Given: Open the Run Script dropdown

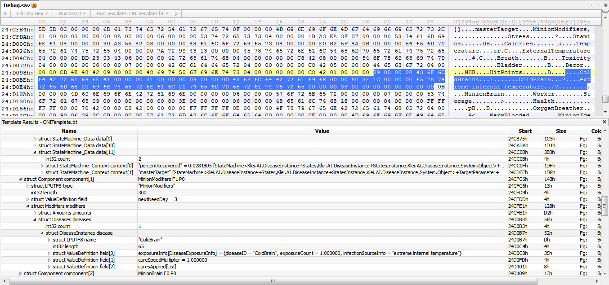Looking at the screenshot, I should point(72,14).
